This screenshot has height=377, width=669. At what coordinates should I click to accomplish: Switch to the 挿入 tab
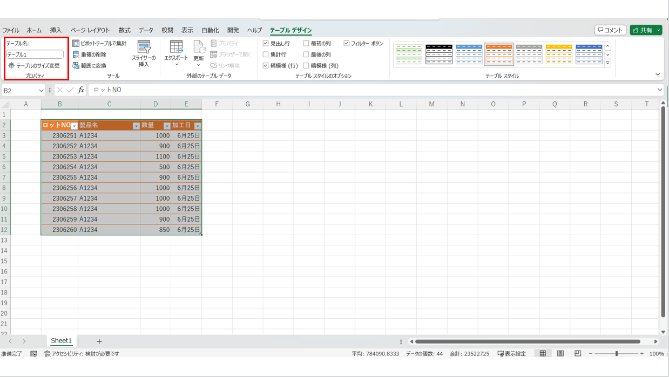tap(56, 30)
